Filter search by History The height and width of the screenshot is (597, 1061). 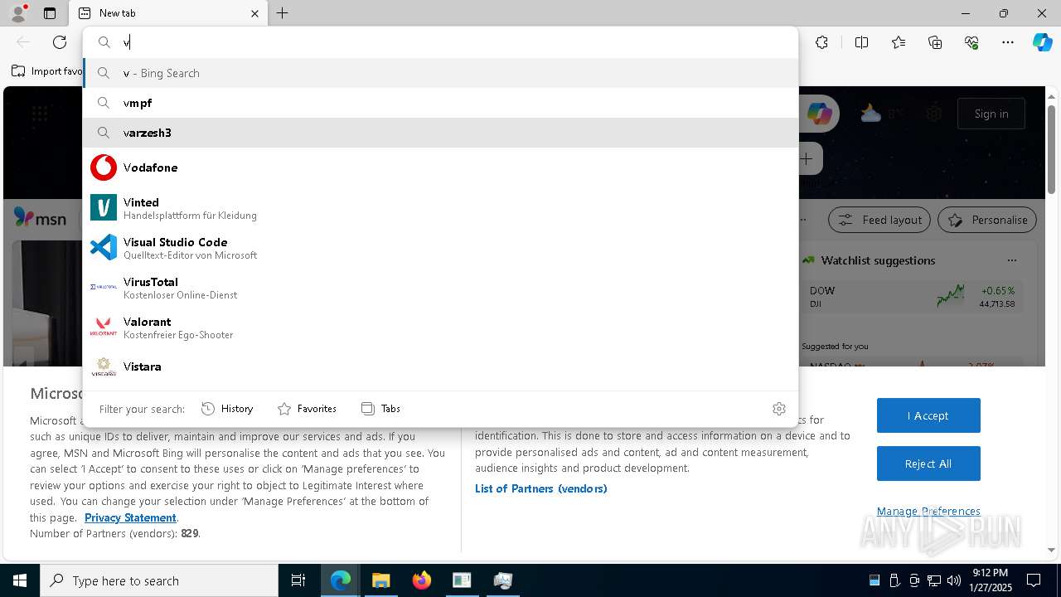point(227,409)
